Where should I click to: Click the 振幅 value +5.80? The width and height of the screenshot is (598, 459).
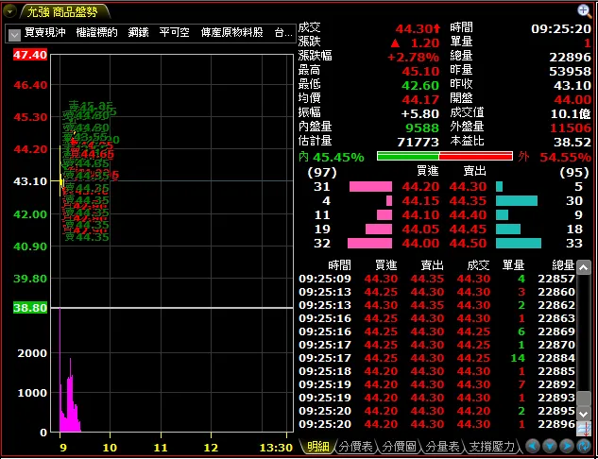coord(420,113)
